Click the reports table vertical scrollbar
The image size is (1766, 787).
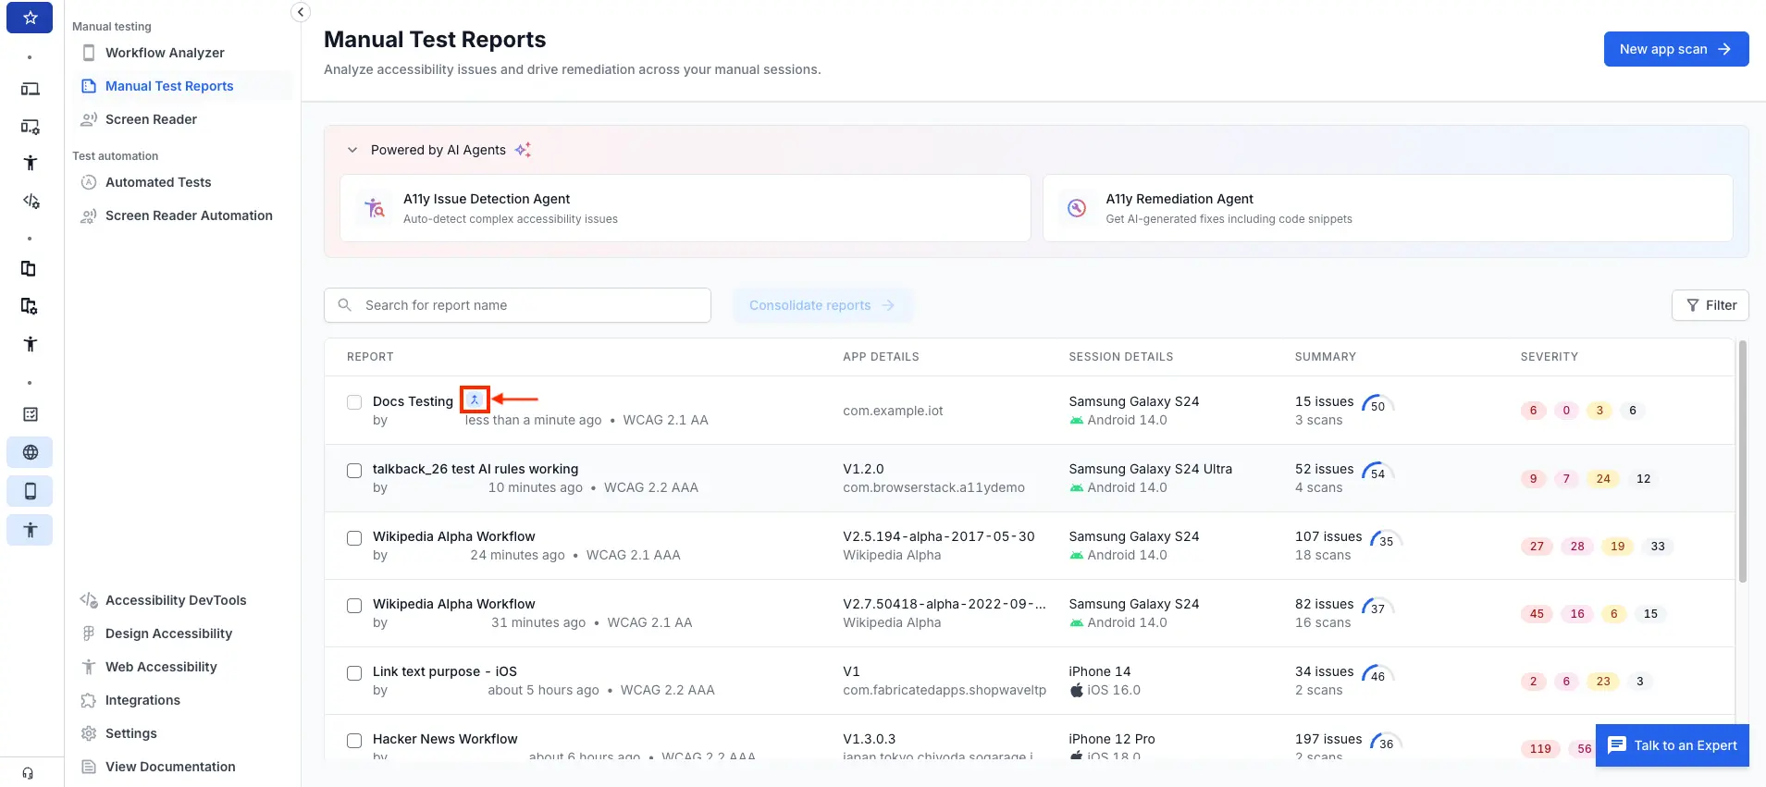1743,462
